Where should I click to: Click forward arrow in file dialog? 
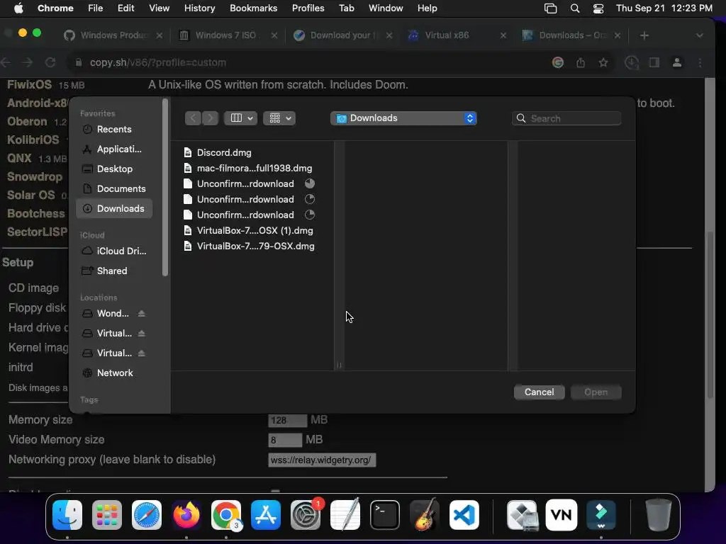pos(210,118)
